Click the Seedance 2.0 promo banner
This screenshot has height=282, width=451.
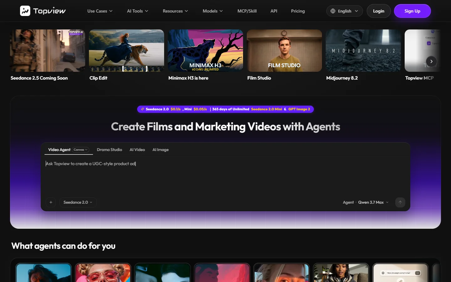click(225, 109)
